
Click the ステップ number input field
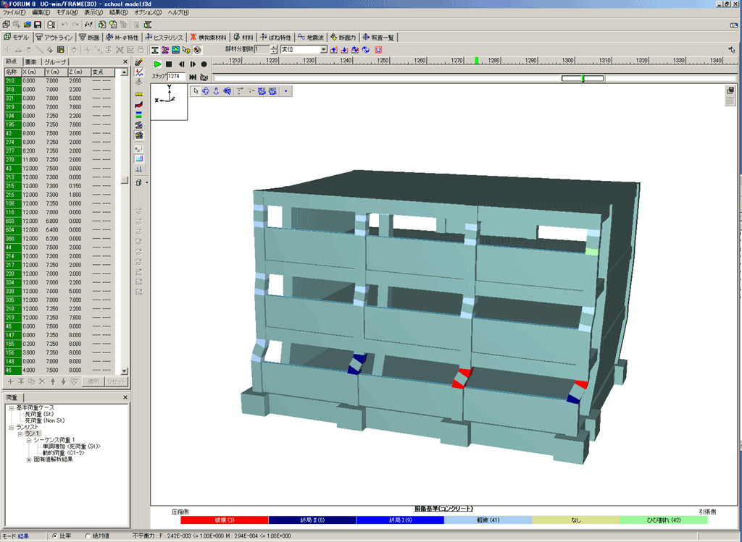tap(177, 76)
